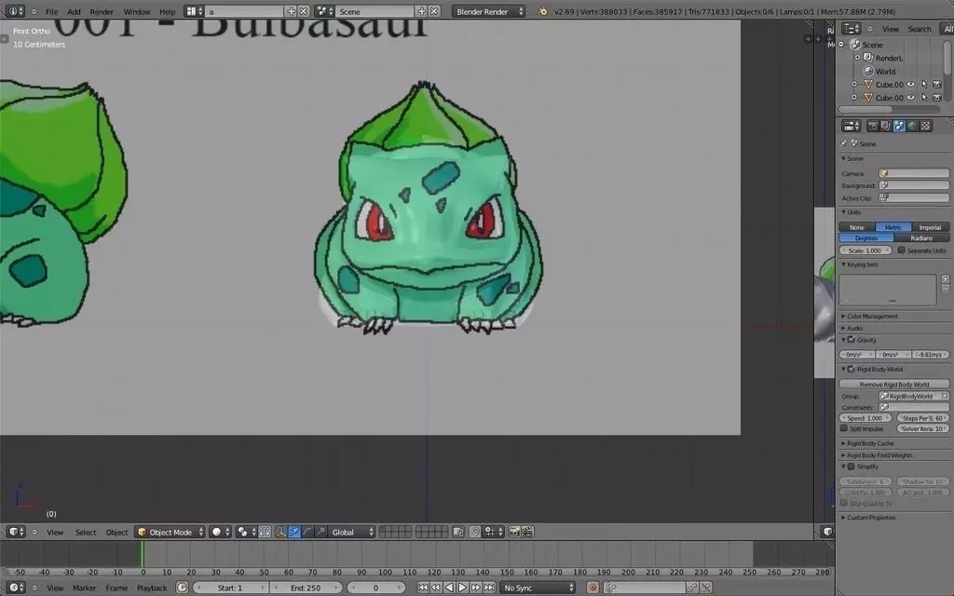This screenshot has height=596, width=954.
Task: Click the Blender logo icon in header
Action: coord(542,11)
